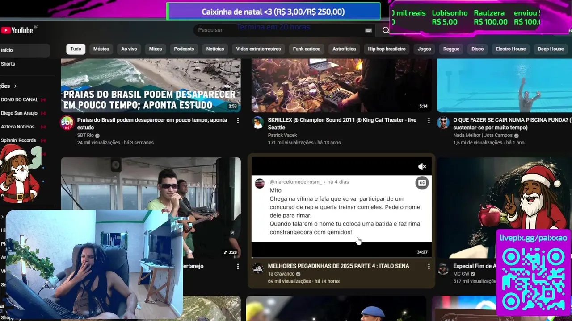
Task: Open Nada Melhor | Jota Campos channel
Action: pyautogui.click(x=483, y=135)
